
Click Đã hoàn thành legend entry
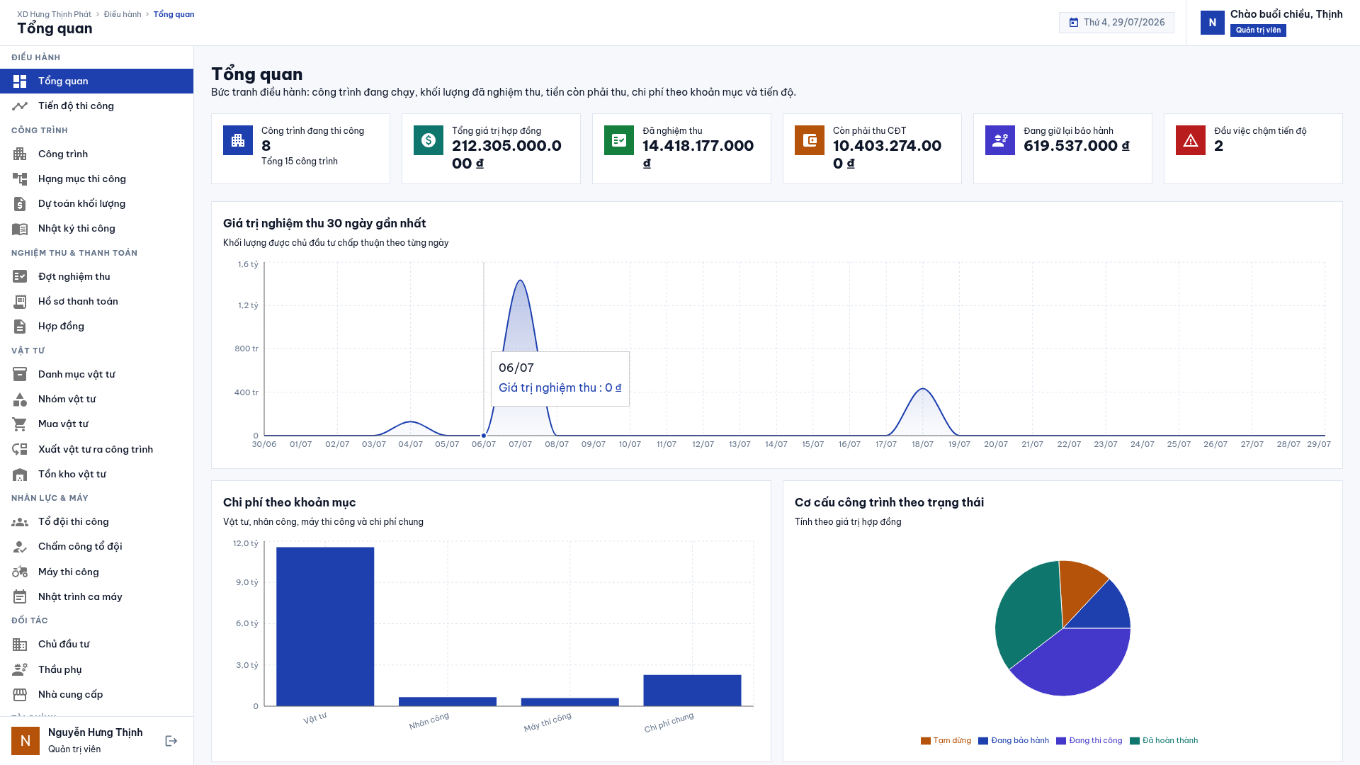pyautogui.click(x=1164, y=741)
